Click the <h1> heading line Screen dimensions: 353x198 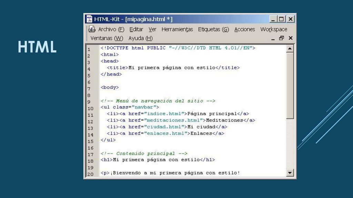point(158,160)
